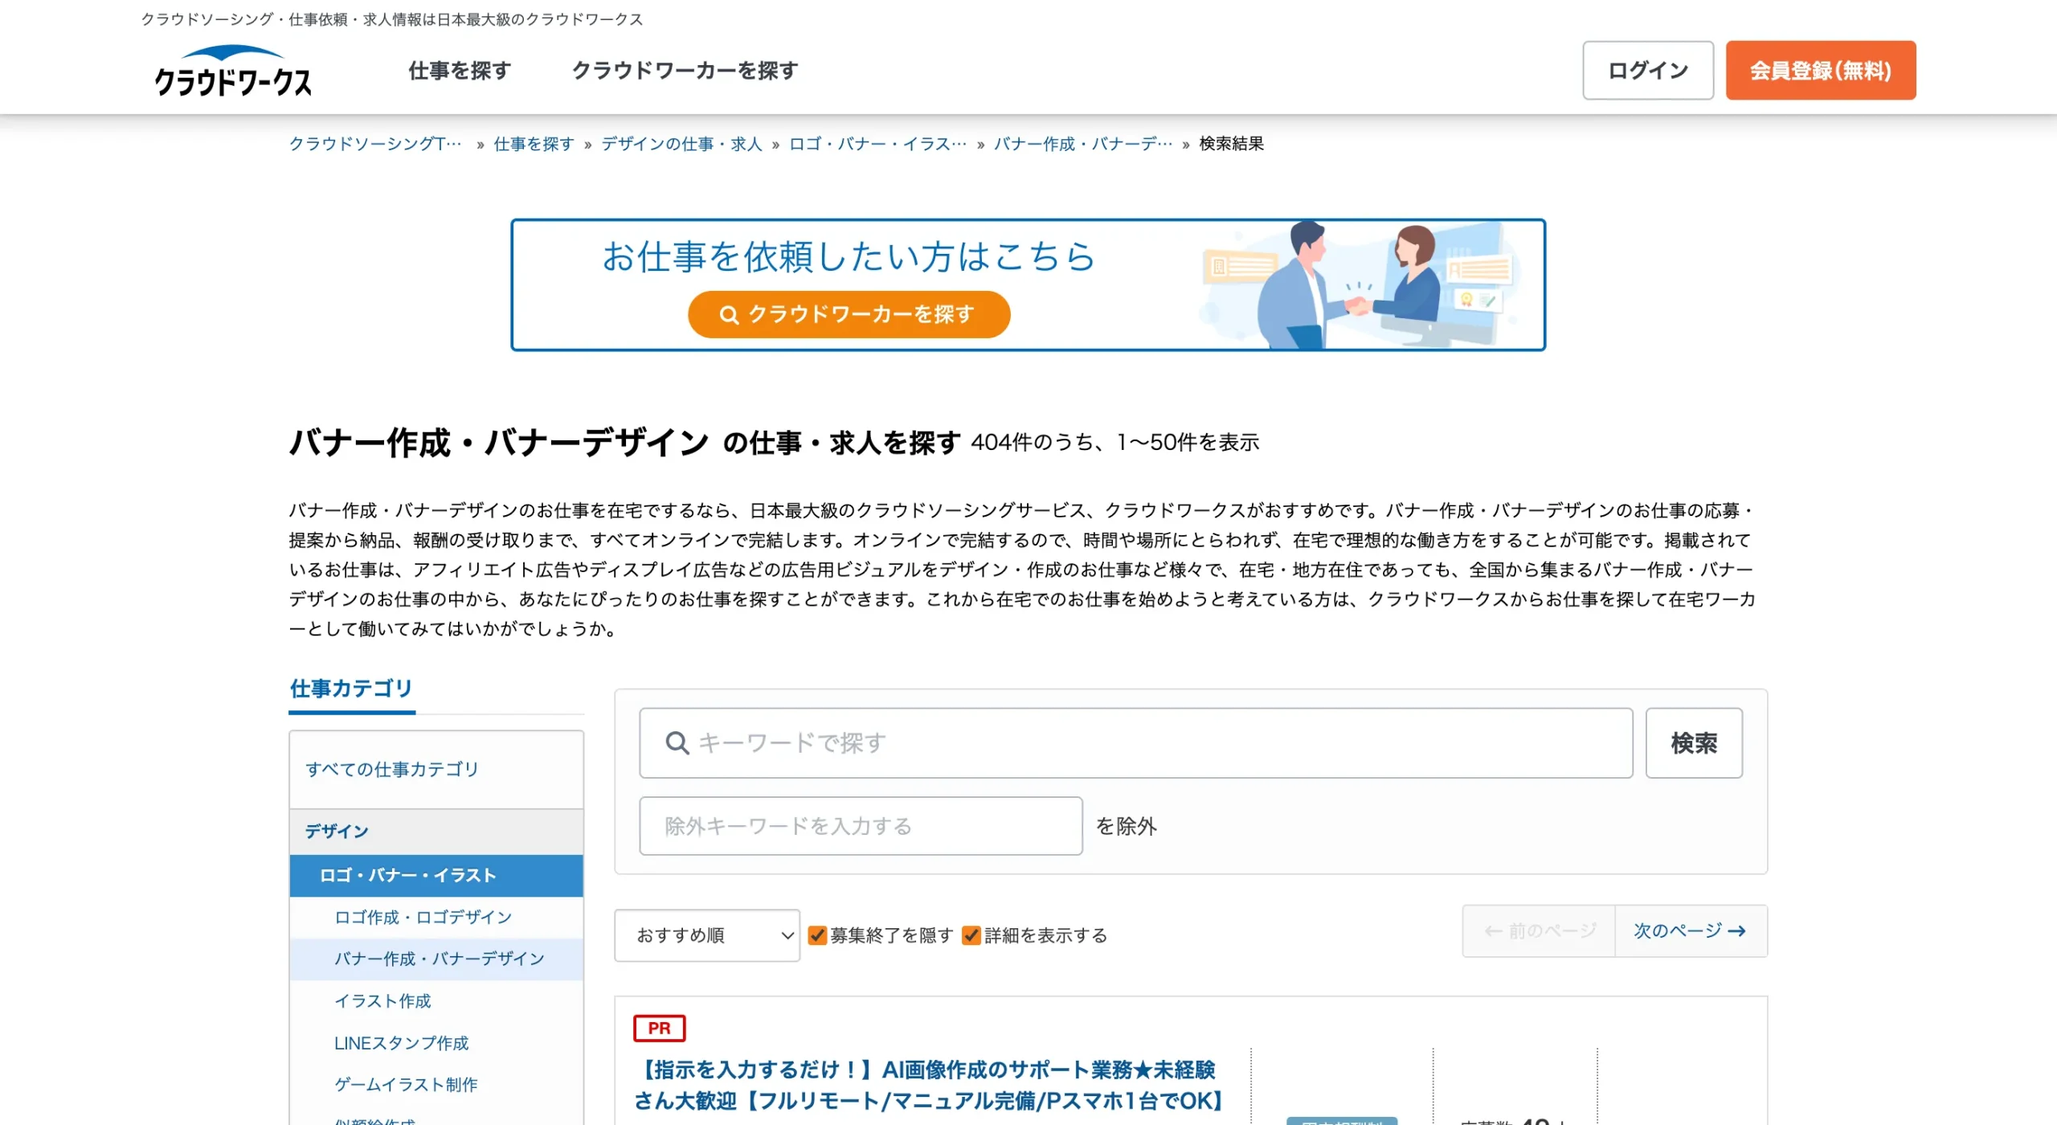
Task: Toggle the 詳細を表示する checkbox
Action: 971,935
